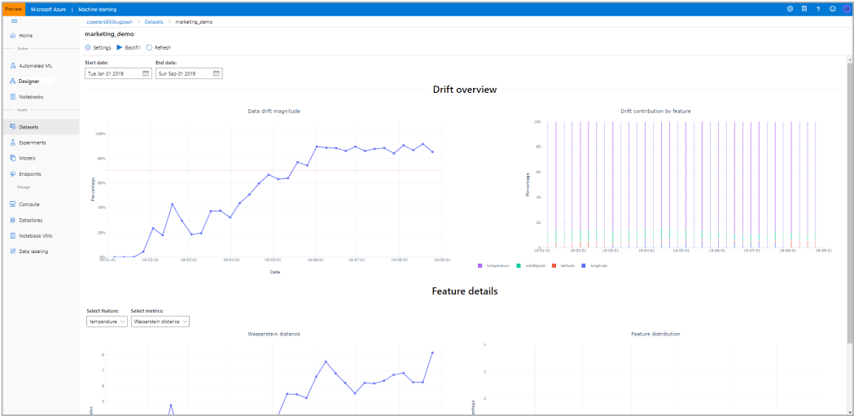Expand the Select metrics dropdown
The height and width of the screenshot is (416, 854).
pos(160,322)
